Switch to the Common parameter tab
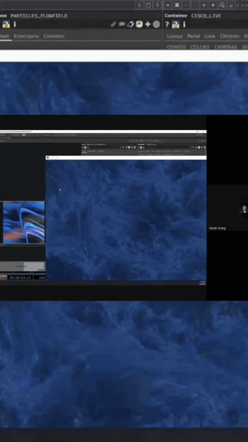This screenshot has height=442, width=248. (54, 36)
